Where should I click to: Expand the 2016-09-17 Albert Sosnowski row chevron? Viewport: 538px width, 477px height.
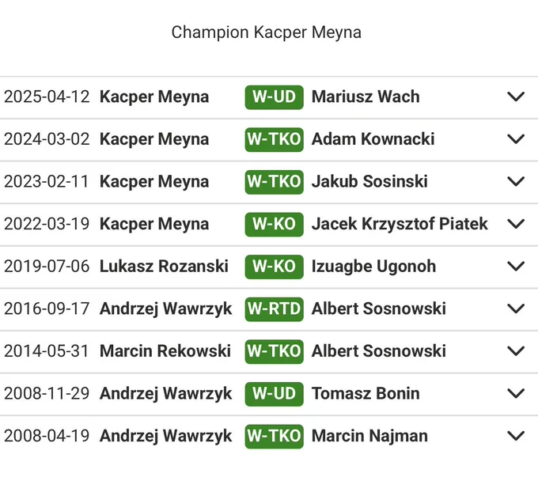click(516, 309)
